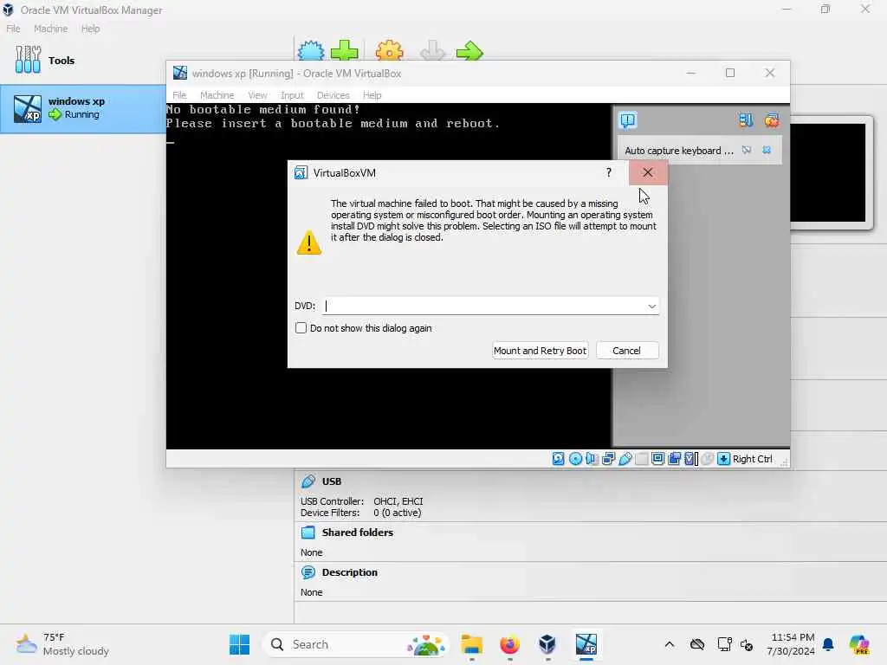887x665 pixels.
Task: Click the disable icon on Auto capture keyboard notification
Action: click(747, 150)
